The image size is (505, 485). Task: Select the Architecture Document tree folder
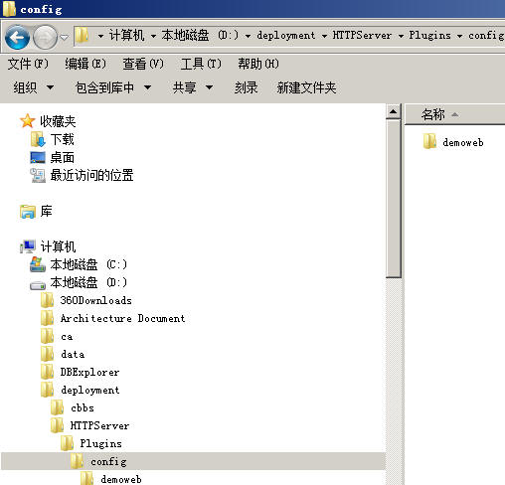[x=122, y=318]
